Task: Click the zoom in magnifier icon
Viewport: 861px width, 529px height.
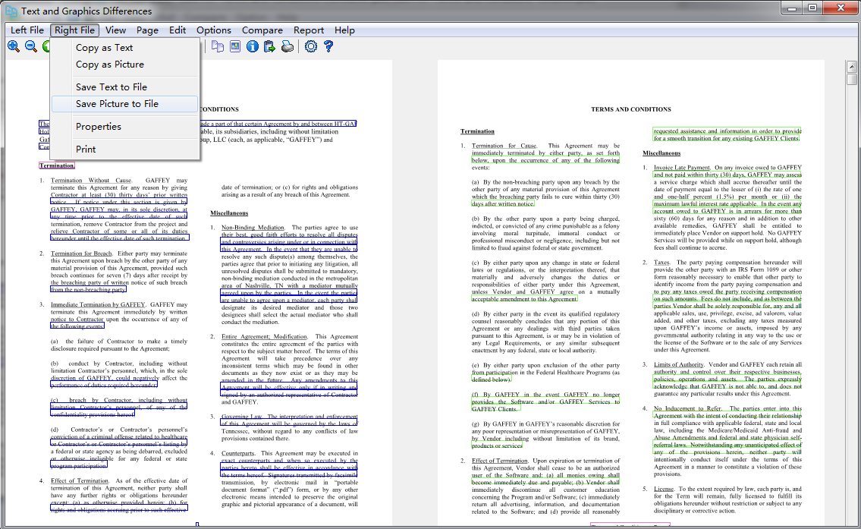Action: point(14,47)
